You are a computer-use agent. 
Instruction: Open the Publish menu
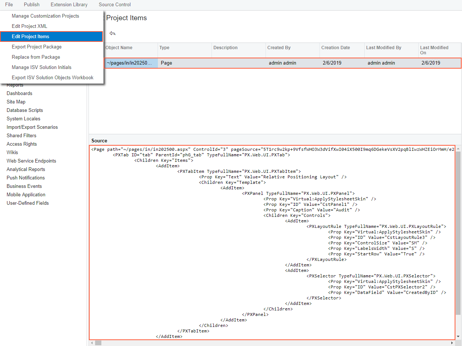click(32, 5)
